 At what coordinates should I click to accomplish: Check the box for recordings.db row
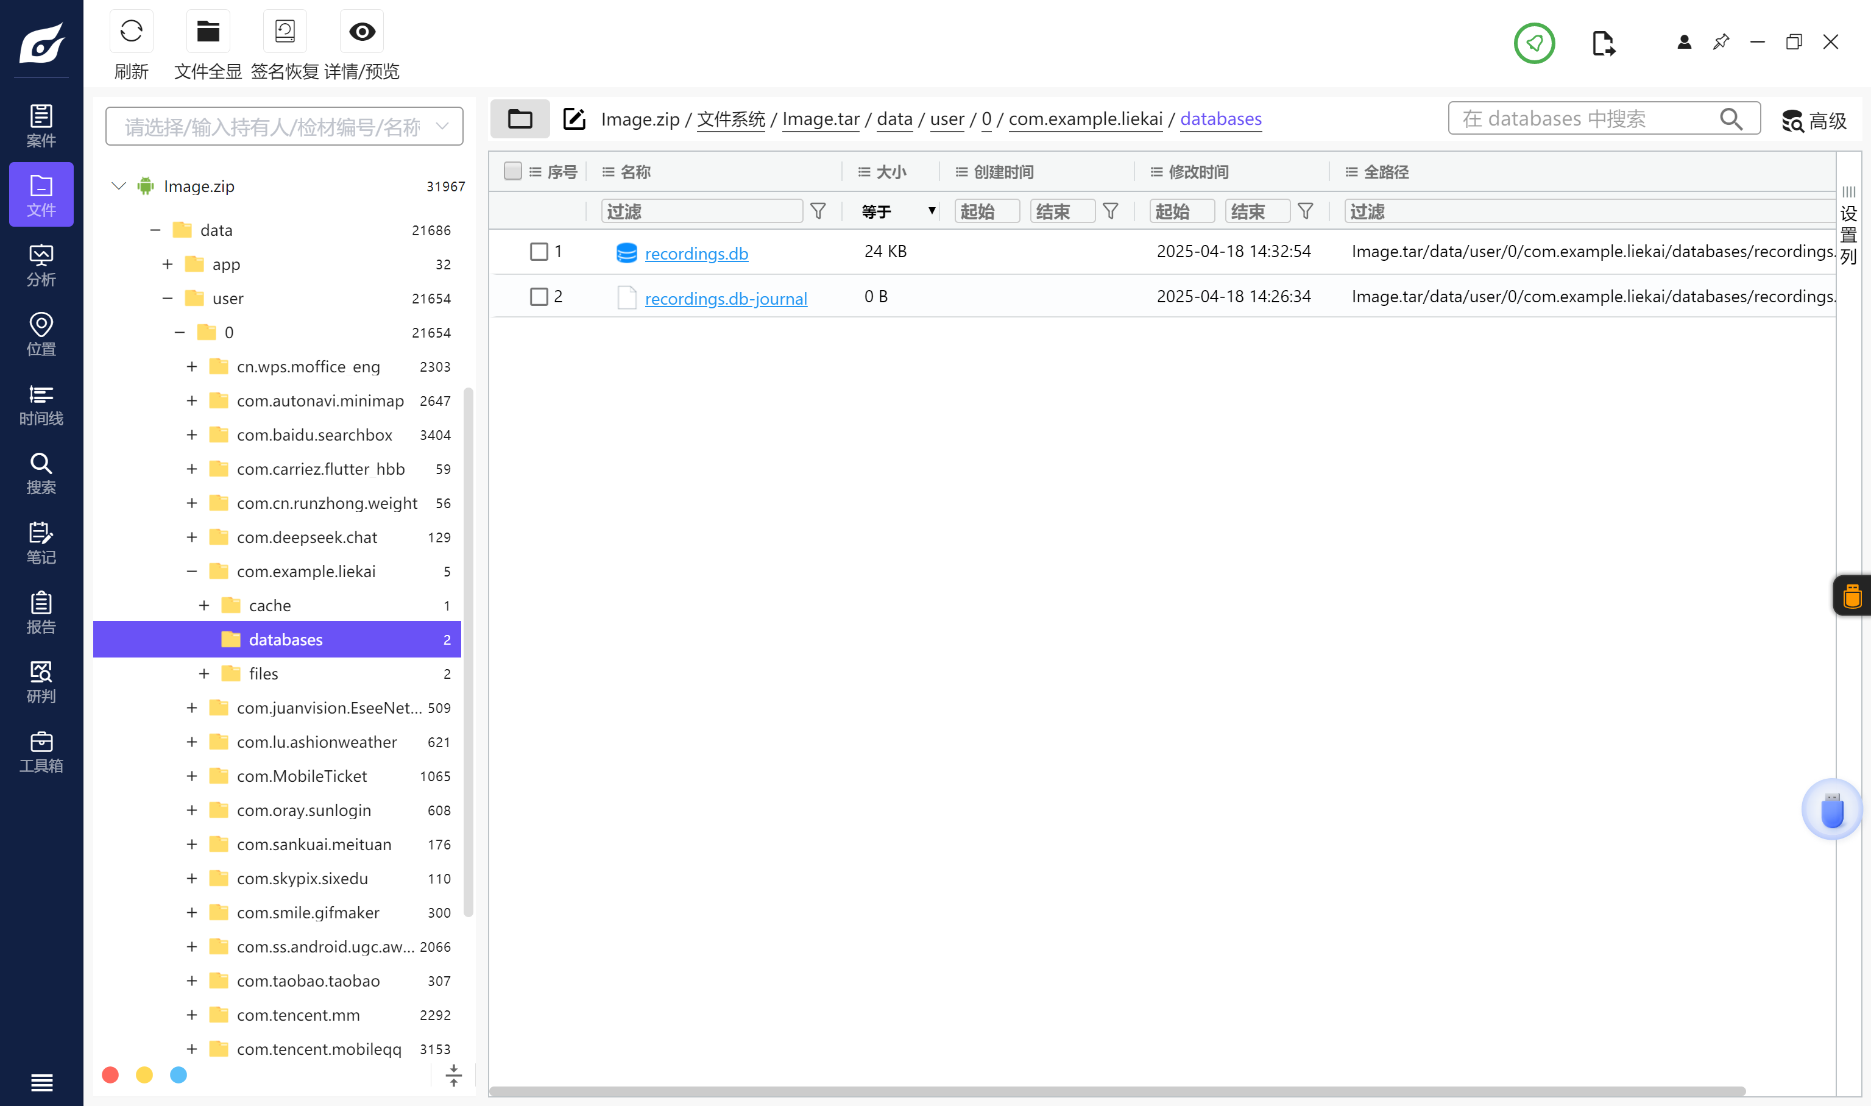click(539, 252)
